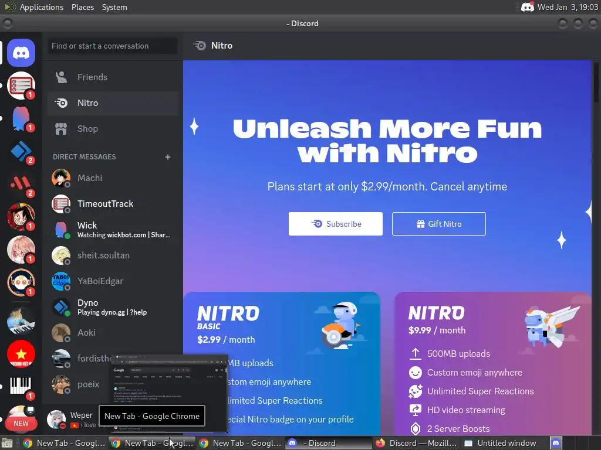Open the TimeoutTrack server icon in server list

tap(21, 86)
